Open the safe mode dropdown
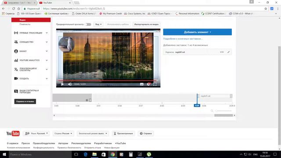 [x=93, y=133]
